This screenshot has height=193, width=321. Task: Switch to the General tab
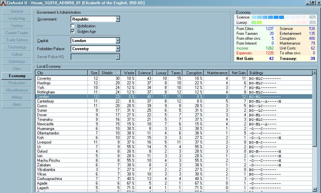click(17, 12)
